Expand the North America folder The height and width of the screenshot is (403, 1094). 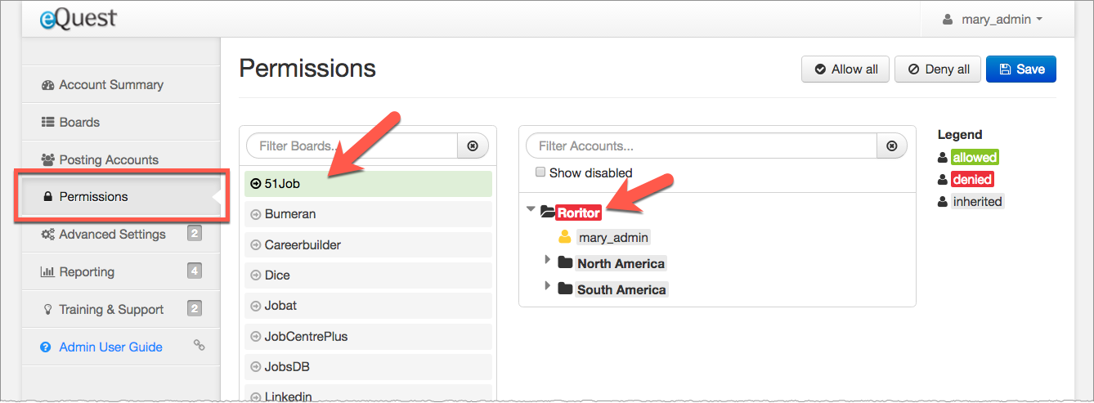coord(548,260)
